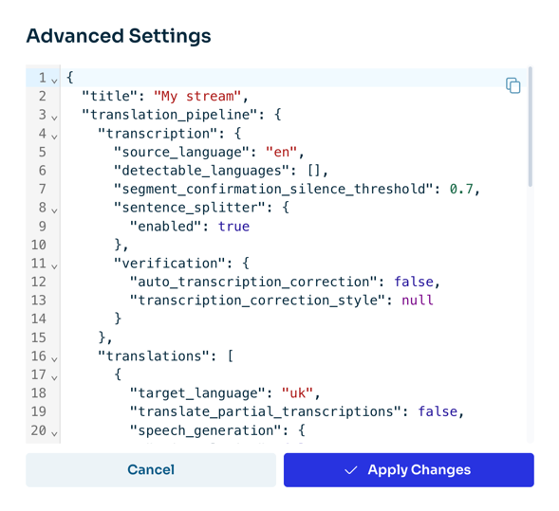Click line number 10 in the gutter
Viewport: 559px width, 511px height.
coord(39,245)
